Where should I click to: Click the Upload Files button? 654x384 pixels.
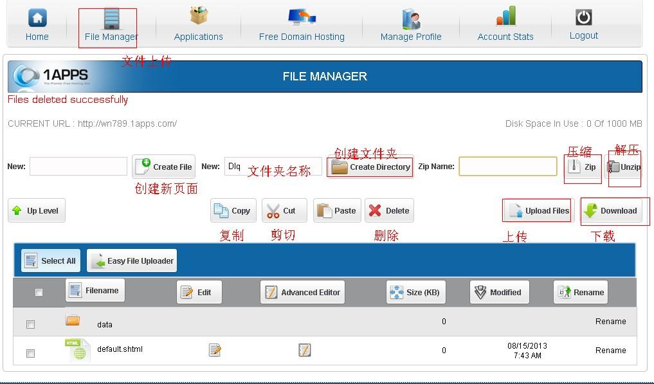click(539, 211)
